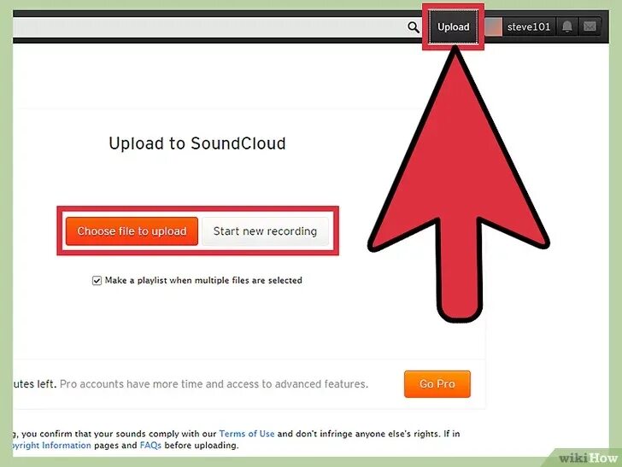Image resolution: width=622 pixels, height=467 pixels.
Task: Click the magnifying glass search icon
Action: point(414,27)
